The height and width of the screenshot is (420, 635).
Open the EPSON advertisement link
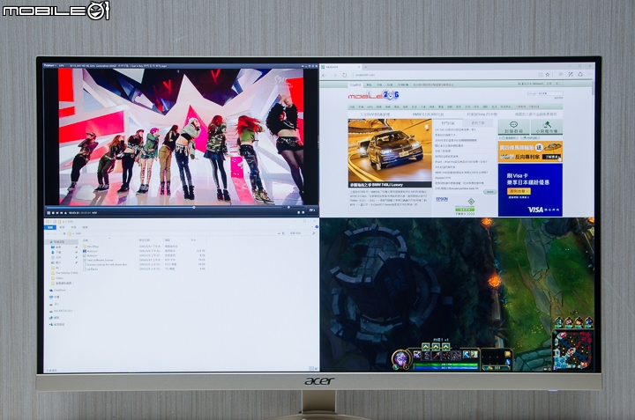(442, 199)
